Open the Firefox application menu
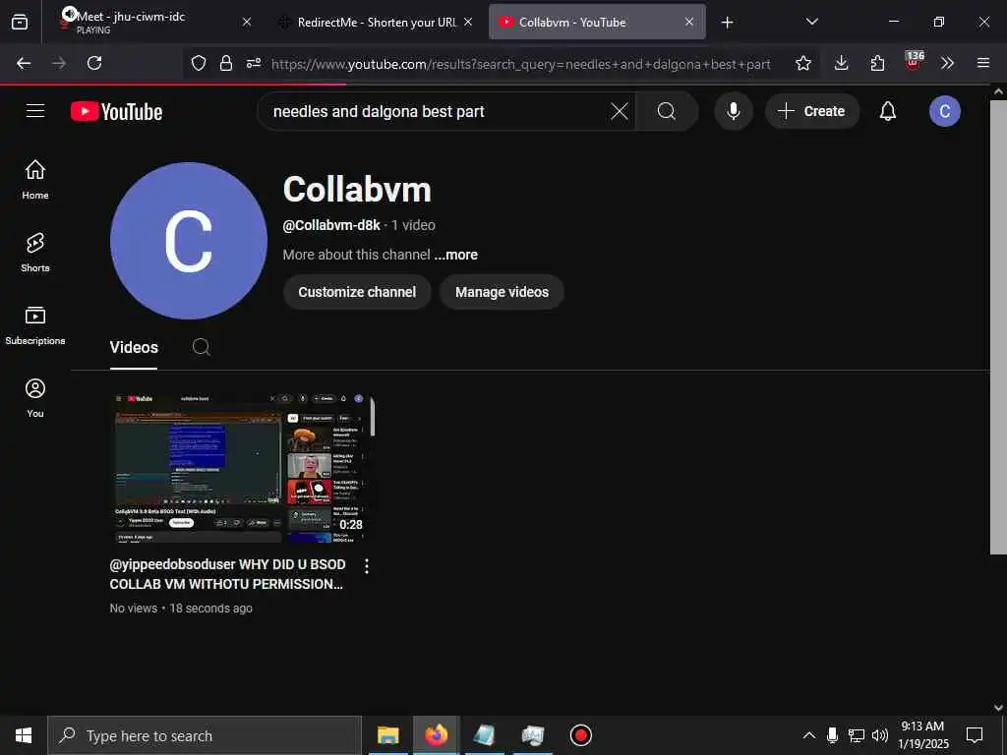 [983, 63]
